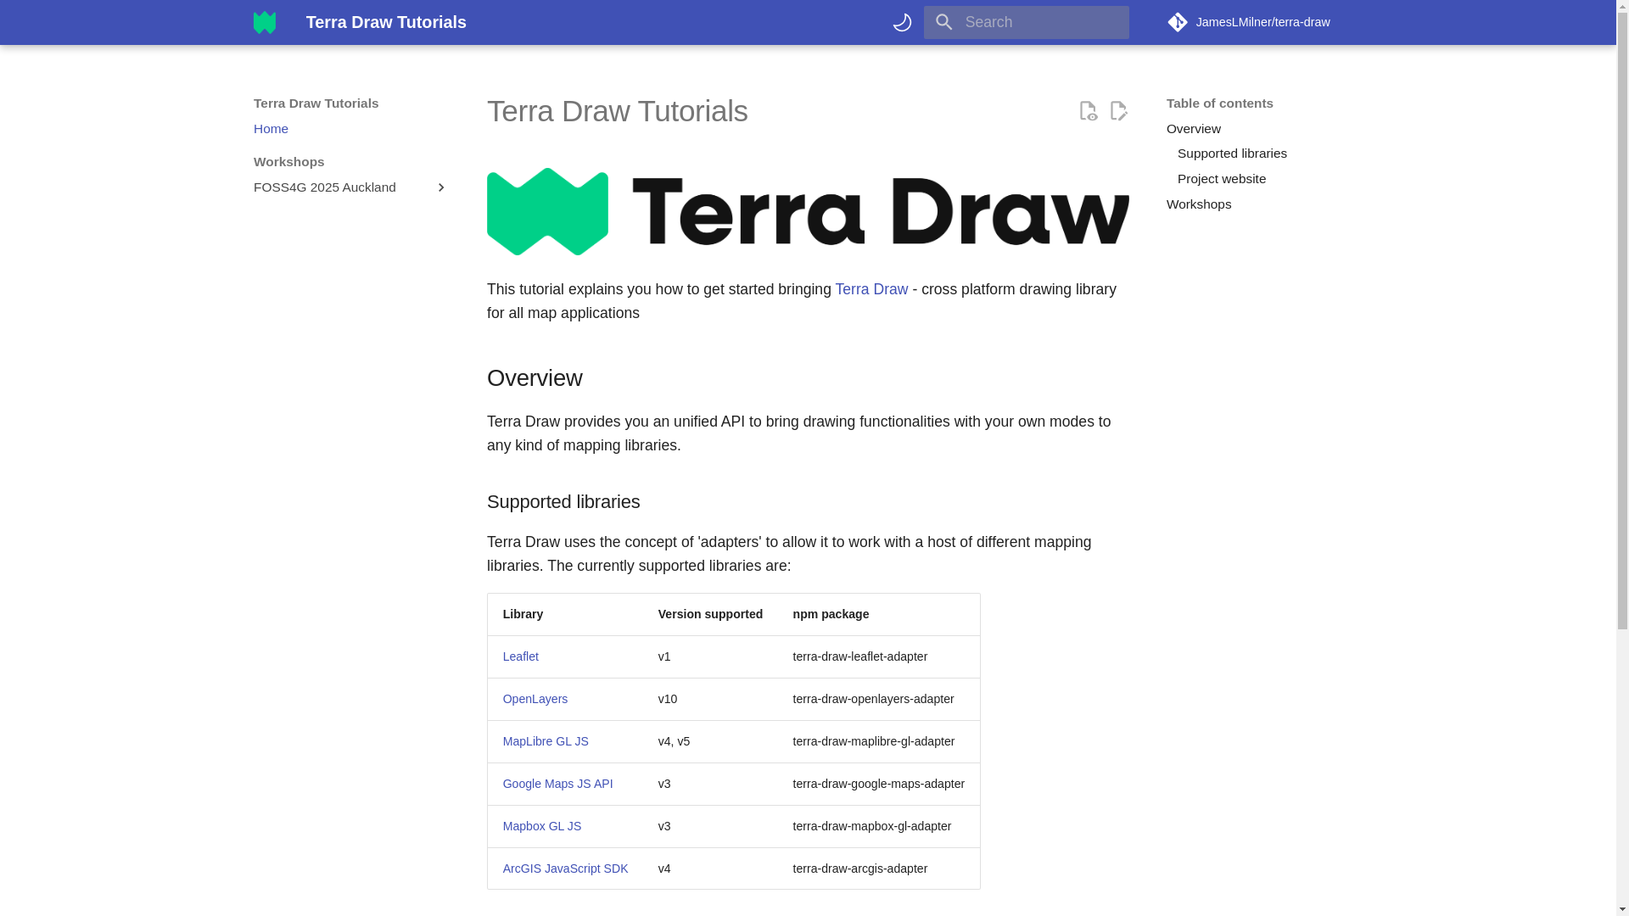Open the Leaflet library link
Image resolution: width=1629 pixels, height=916 pixels.
(x=520, y=656)
